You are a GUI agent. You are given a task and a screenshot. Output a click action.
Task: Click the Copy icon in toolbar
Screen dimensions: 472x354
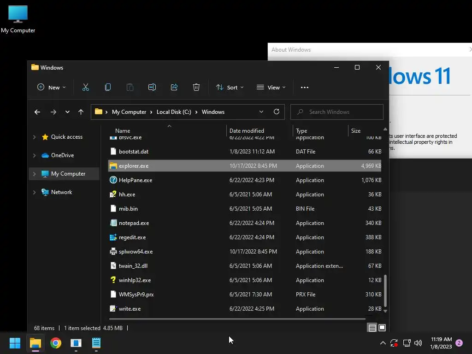(x=108, y=87)
